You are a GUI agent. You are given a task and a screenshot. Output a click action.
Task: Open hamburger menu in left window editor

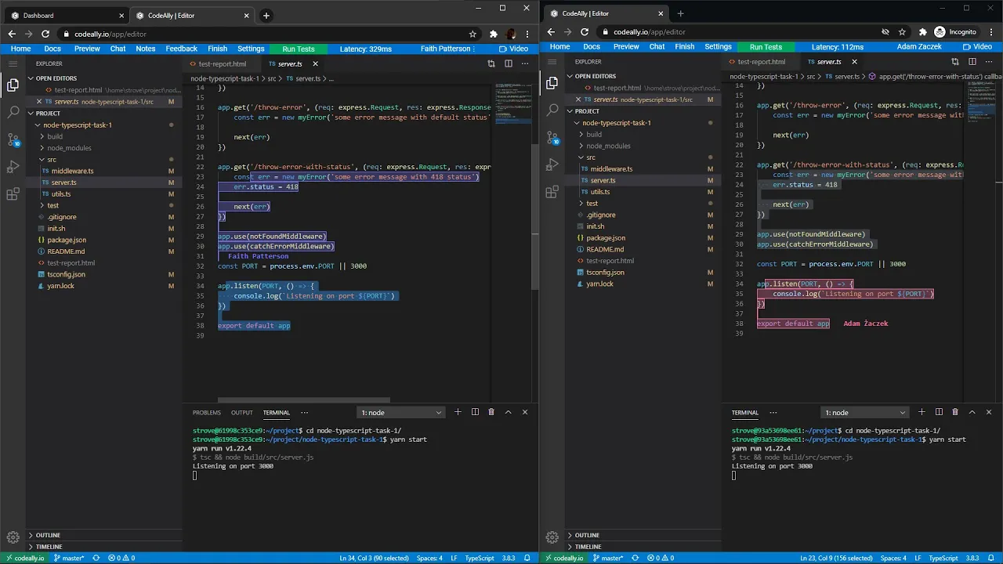(13, 63)
